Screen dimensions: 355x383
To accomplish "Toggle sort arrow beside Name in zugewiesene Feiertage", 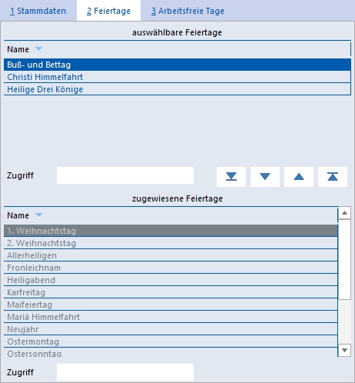I will pyautogui.click(x=38, y=215).
